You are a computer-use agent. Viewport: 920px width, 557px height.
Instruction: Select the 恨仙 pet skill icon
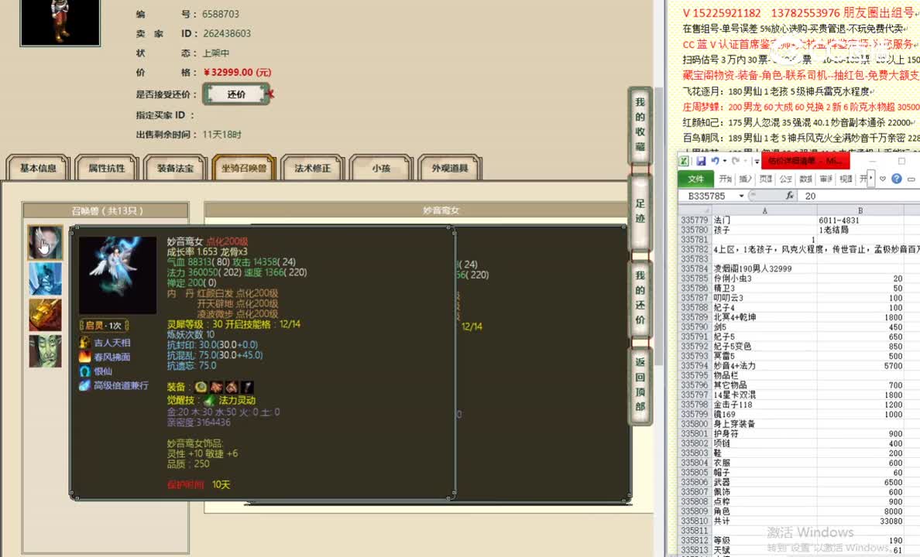click(x=84, y=371)
